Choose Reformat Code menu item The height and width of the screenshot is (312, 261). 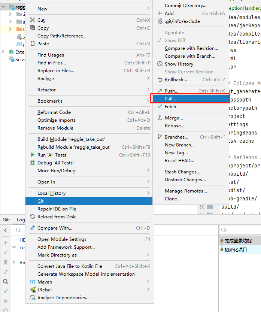(x=90, y=112)
